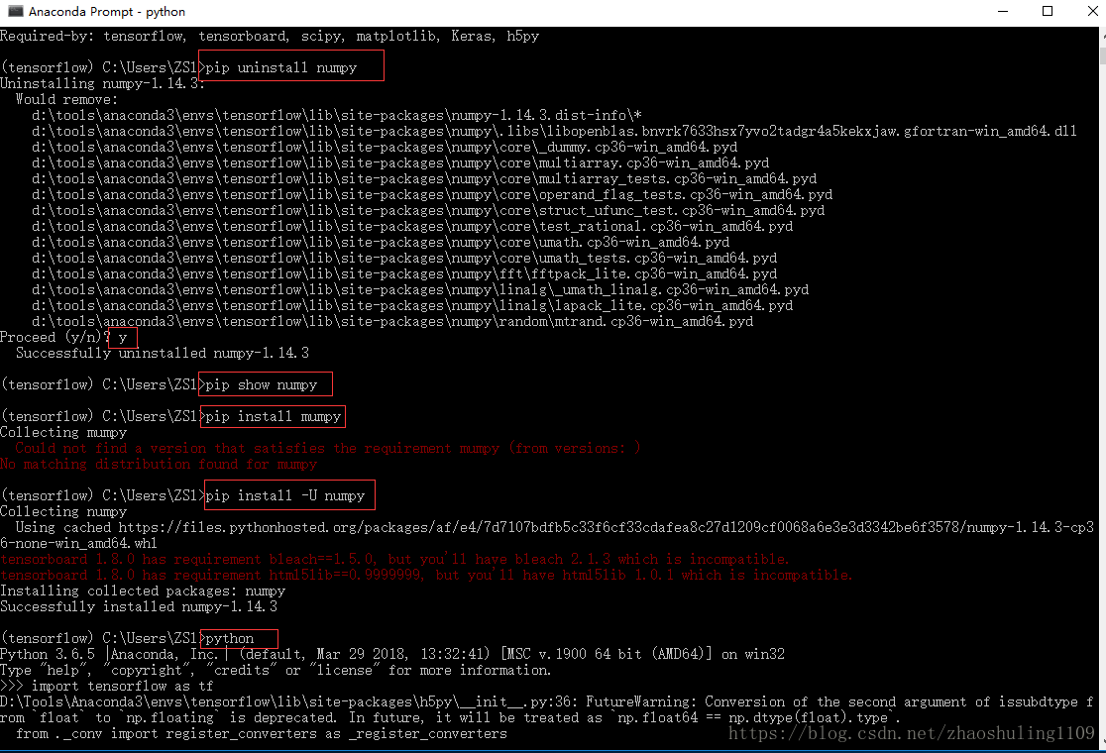Click the 'pip install mumpy' command

[x=273, y=417]
